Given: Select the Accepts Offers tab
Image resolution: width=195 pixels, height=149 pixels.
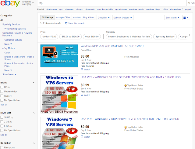Looking at the screenshot, I should [x=63, y=17].
